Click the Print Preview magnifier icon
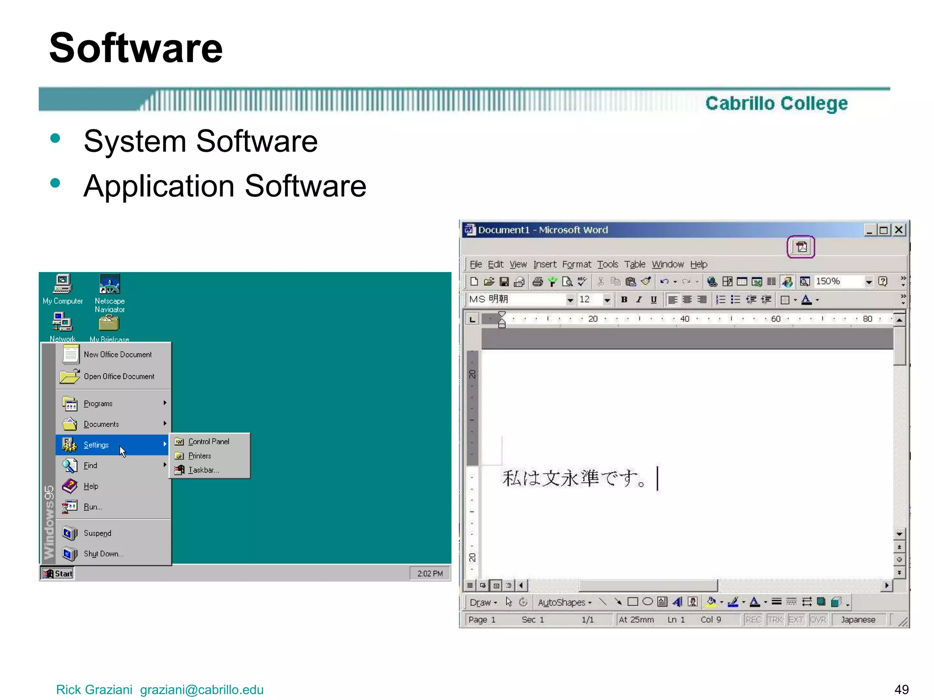 (x=567, y=282)
